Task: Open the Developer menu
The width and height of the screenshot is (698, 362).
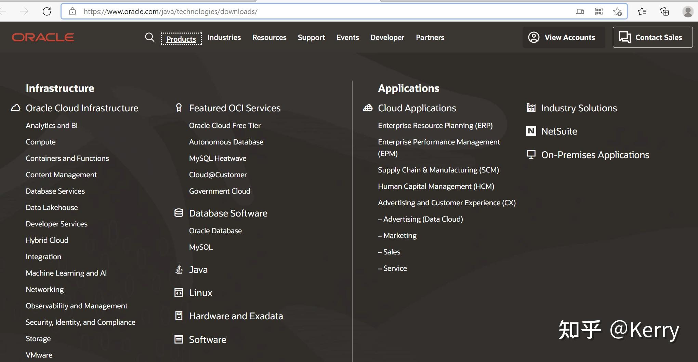Action: (x=387, y=38)
